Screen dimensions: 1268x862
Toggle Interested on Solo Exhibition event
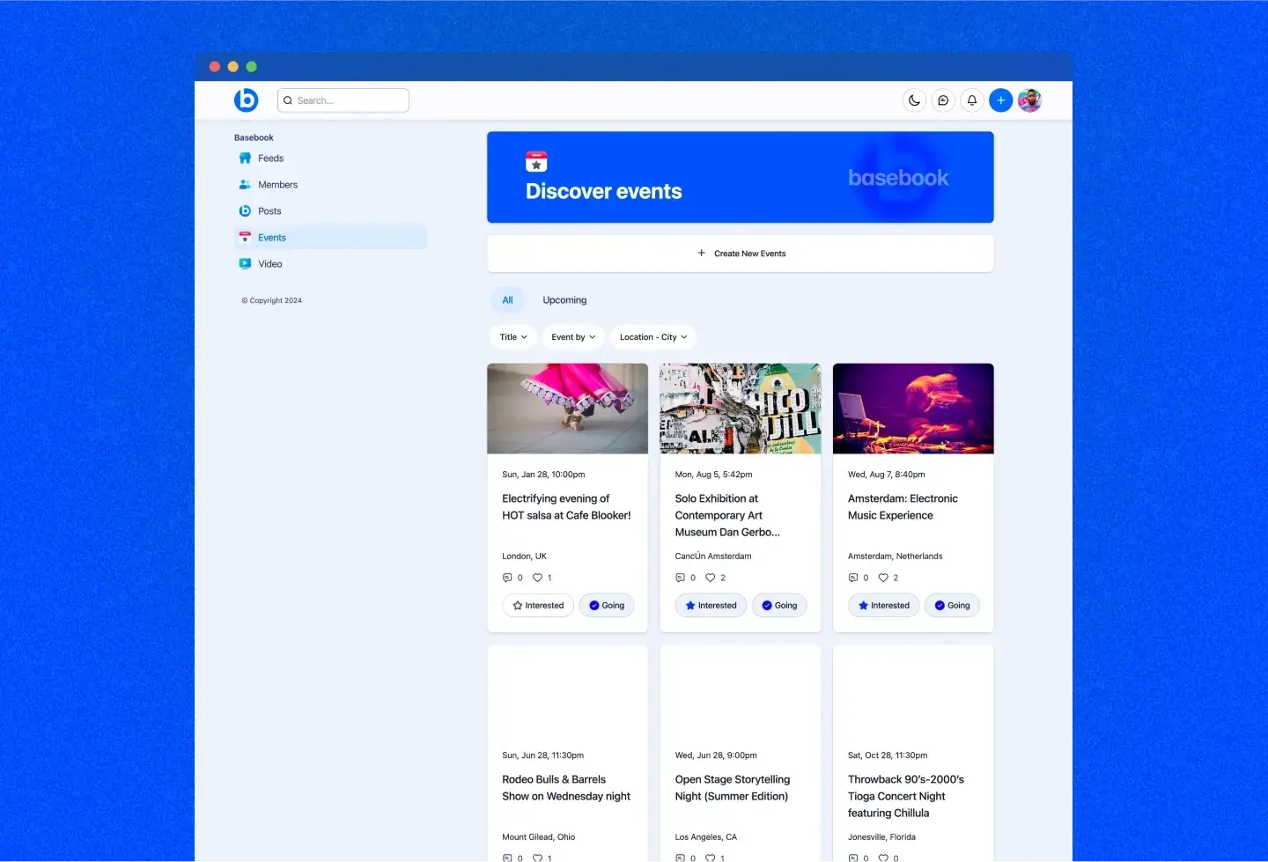(x=711, y=606)
